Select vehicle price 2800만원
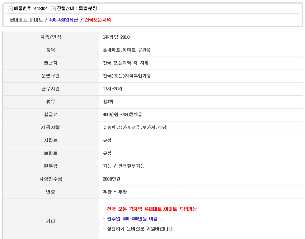The image size is (305, 239). coord(112,179)
